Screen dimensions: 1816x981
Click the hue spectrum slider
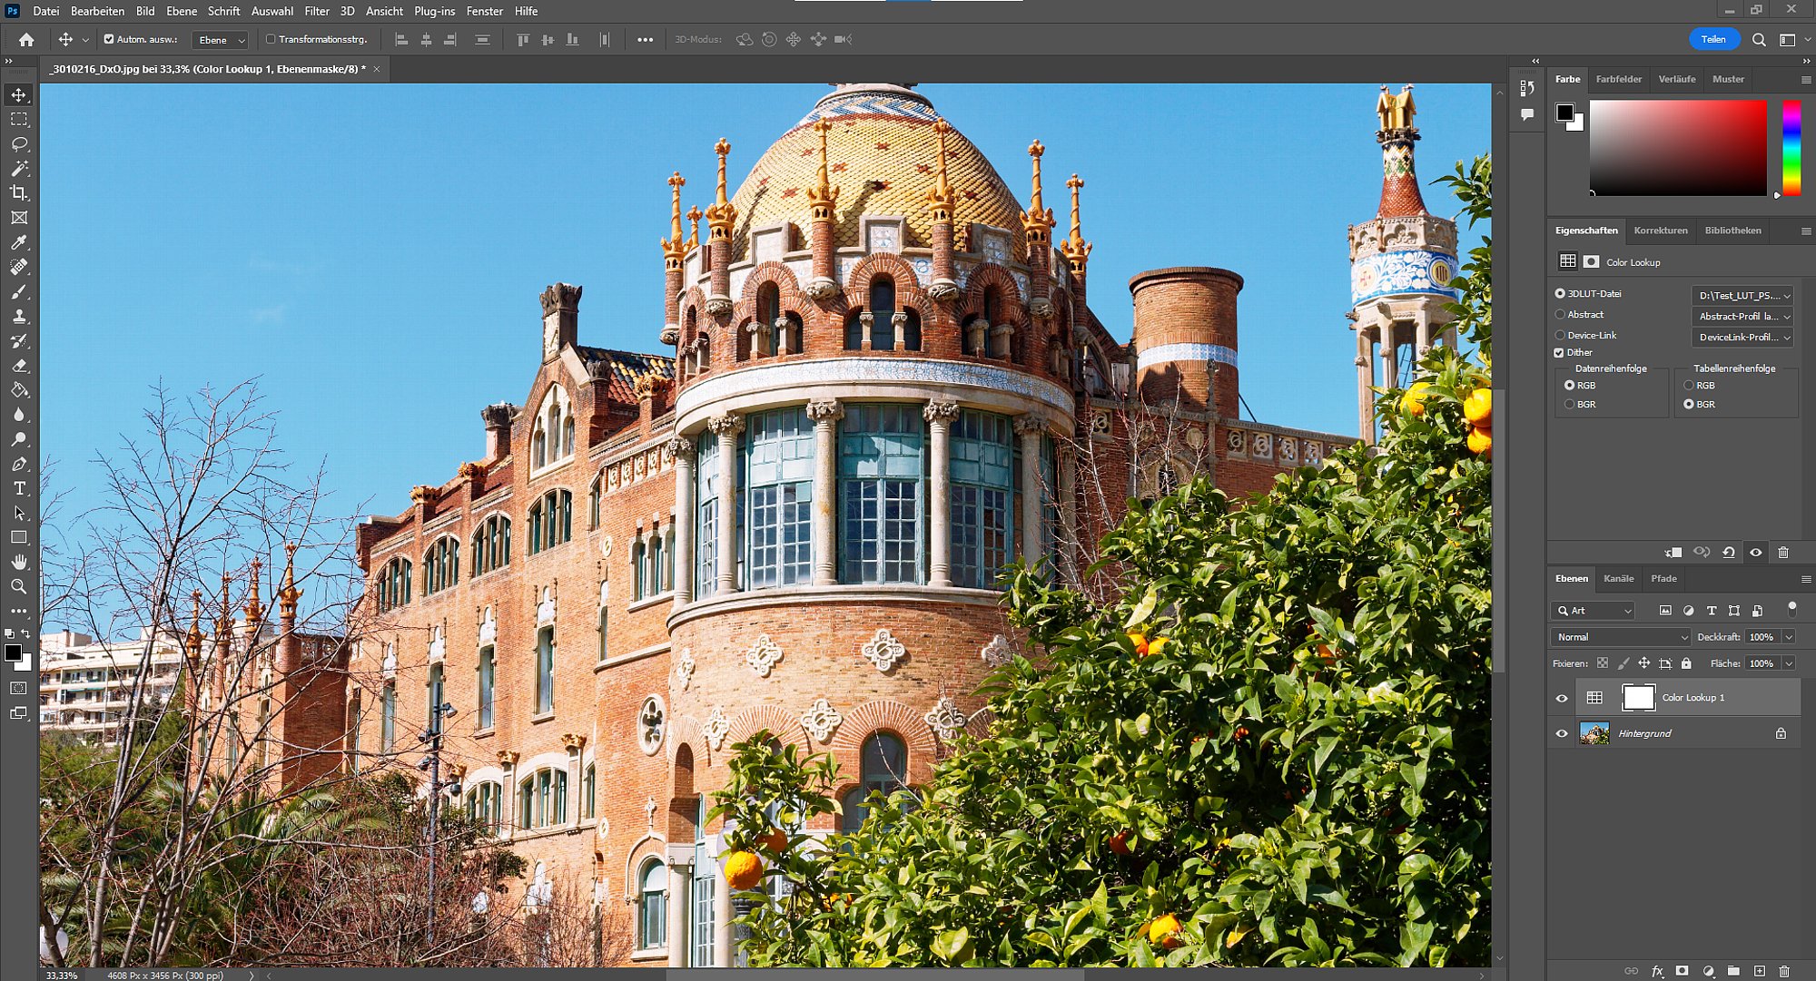tap(1791, 148)
